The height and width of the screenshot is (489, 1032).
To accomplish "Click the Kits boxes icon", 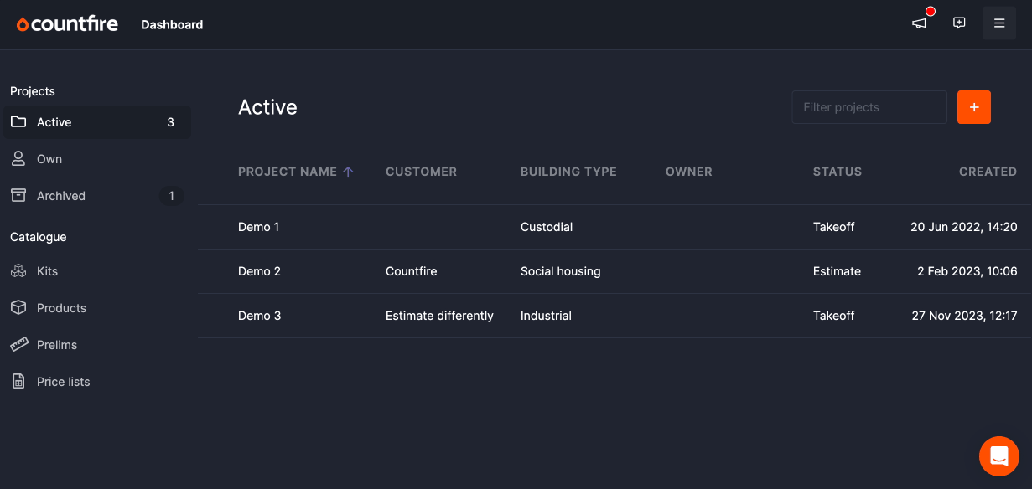I will point(18,271).
